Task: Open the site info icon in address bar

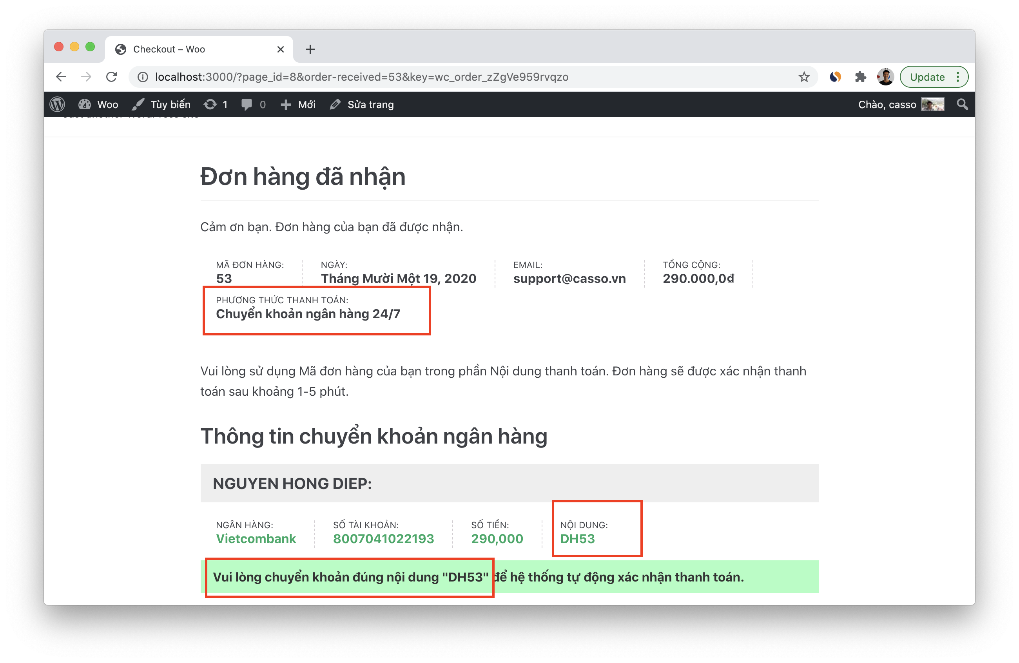Action: click(x=143, y=77)
